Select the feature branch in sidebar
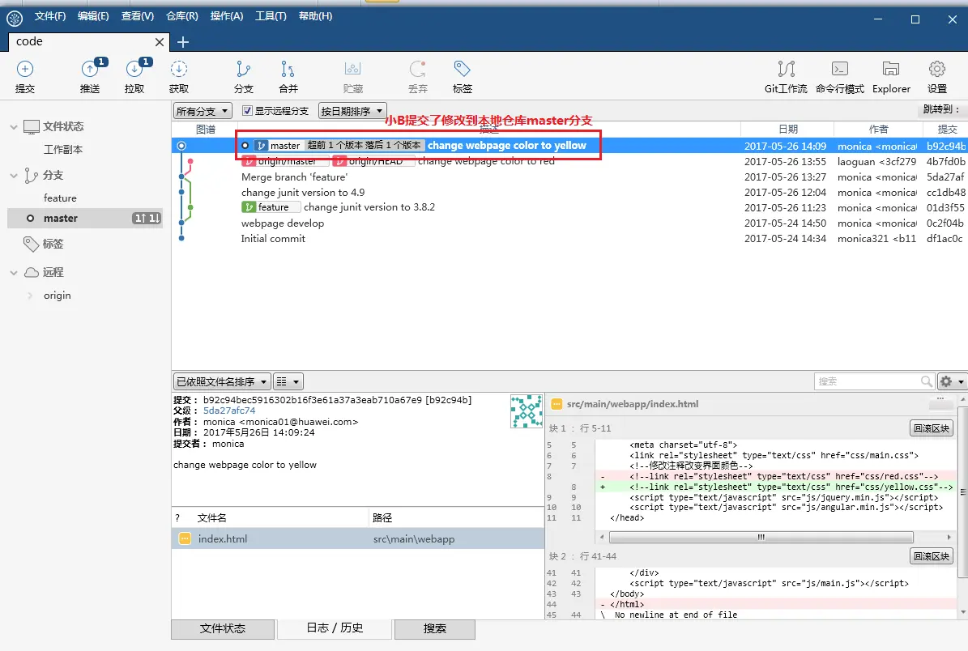968x651 pixels. pos(60,198)
